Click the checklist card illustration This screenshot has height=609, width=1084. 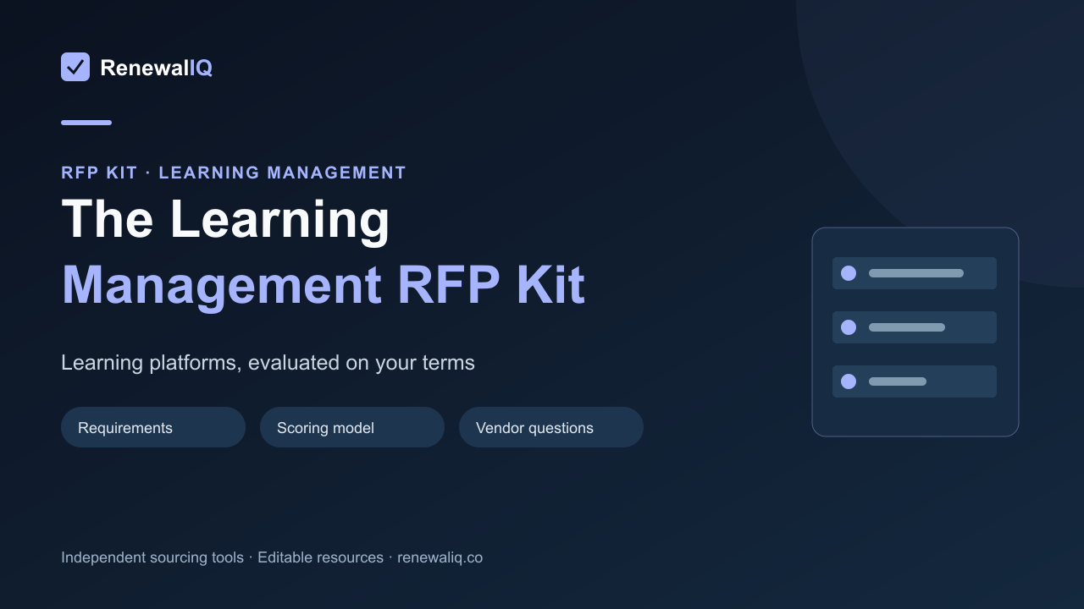pos(915,332)
